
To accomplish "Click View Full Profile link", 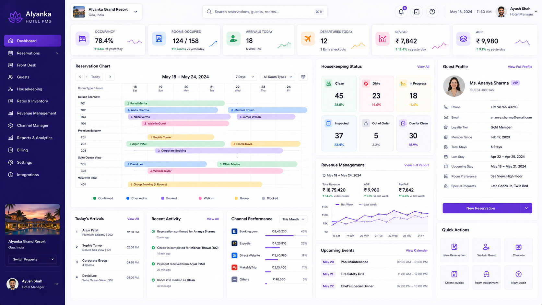I will coord(520,67).
